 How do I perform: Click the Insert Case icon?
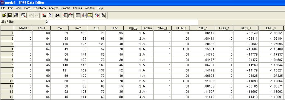coord(65,15)
